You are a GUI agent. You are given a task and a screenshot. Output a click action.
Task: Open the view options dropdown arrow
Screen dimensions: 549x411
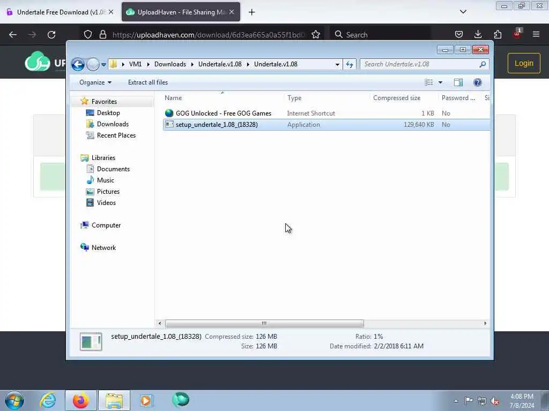441,82
